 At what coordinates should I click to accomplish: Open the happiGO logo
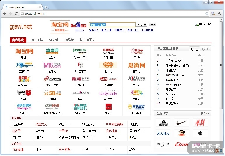click(x=24, y=93)
